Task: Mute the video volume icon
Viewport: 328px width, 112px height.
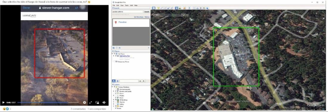Action: [104, 102]
